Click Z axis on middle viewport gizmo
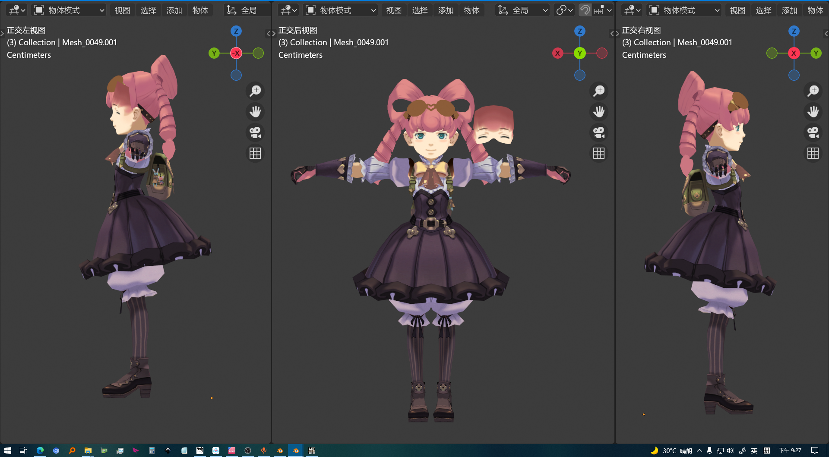This screenshot has width=829, height=457. pyautogui.click(x=580, y=31)
